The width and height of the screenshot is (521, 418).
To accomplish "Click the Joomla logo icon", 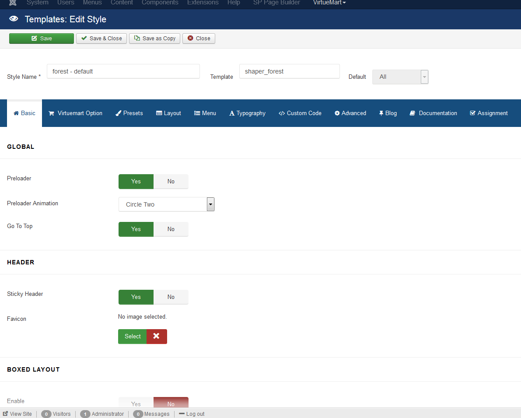I will [13, 3].
